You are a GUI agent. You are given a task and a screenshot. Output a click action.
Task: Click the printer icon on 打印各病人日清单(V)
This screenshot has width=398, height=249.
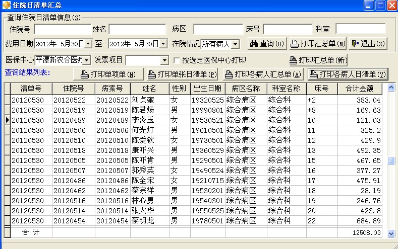pos(313,74)
